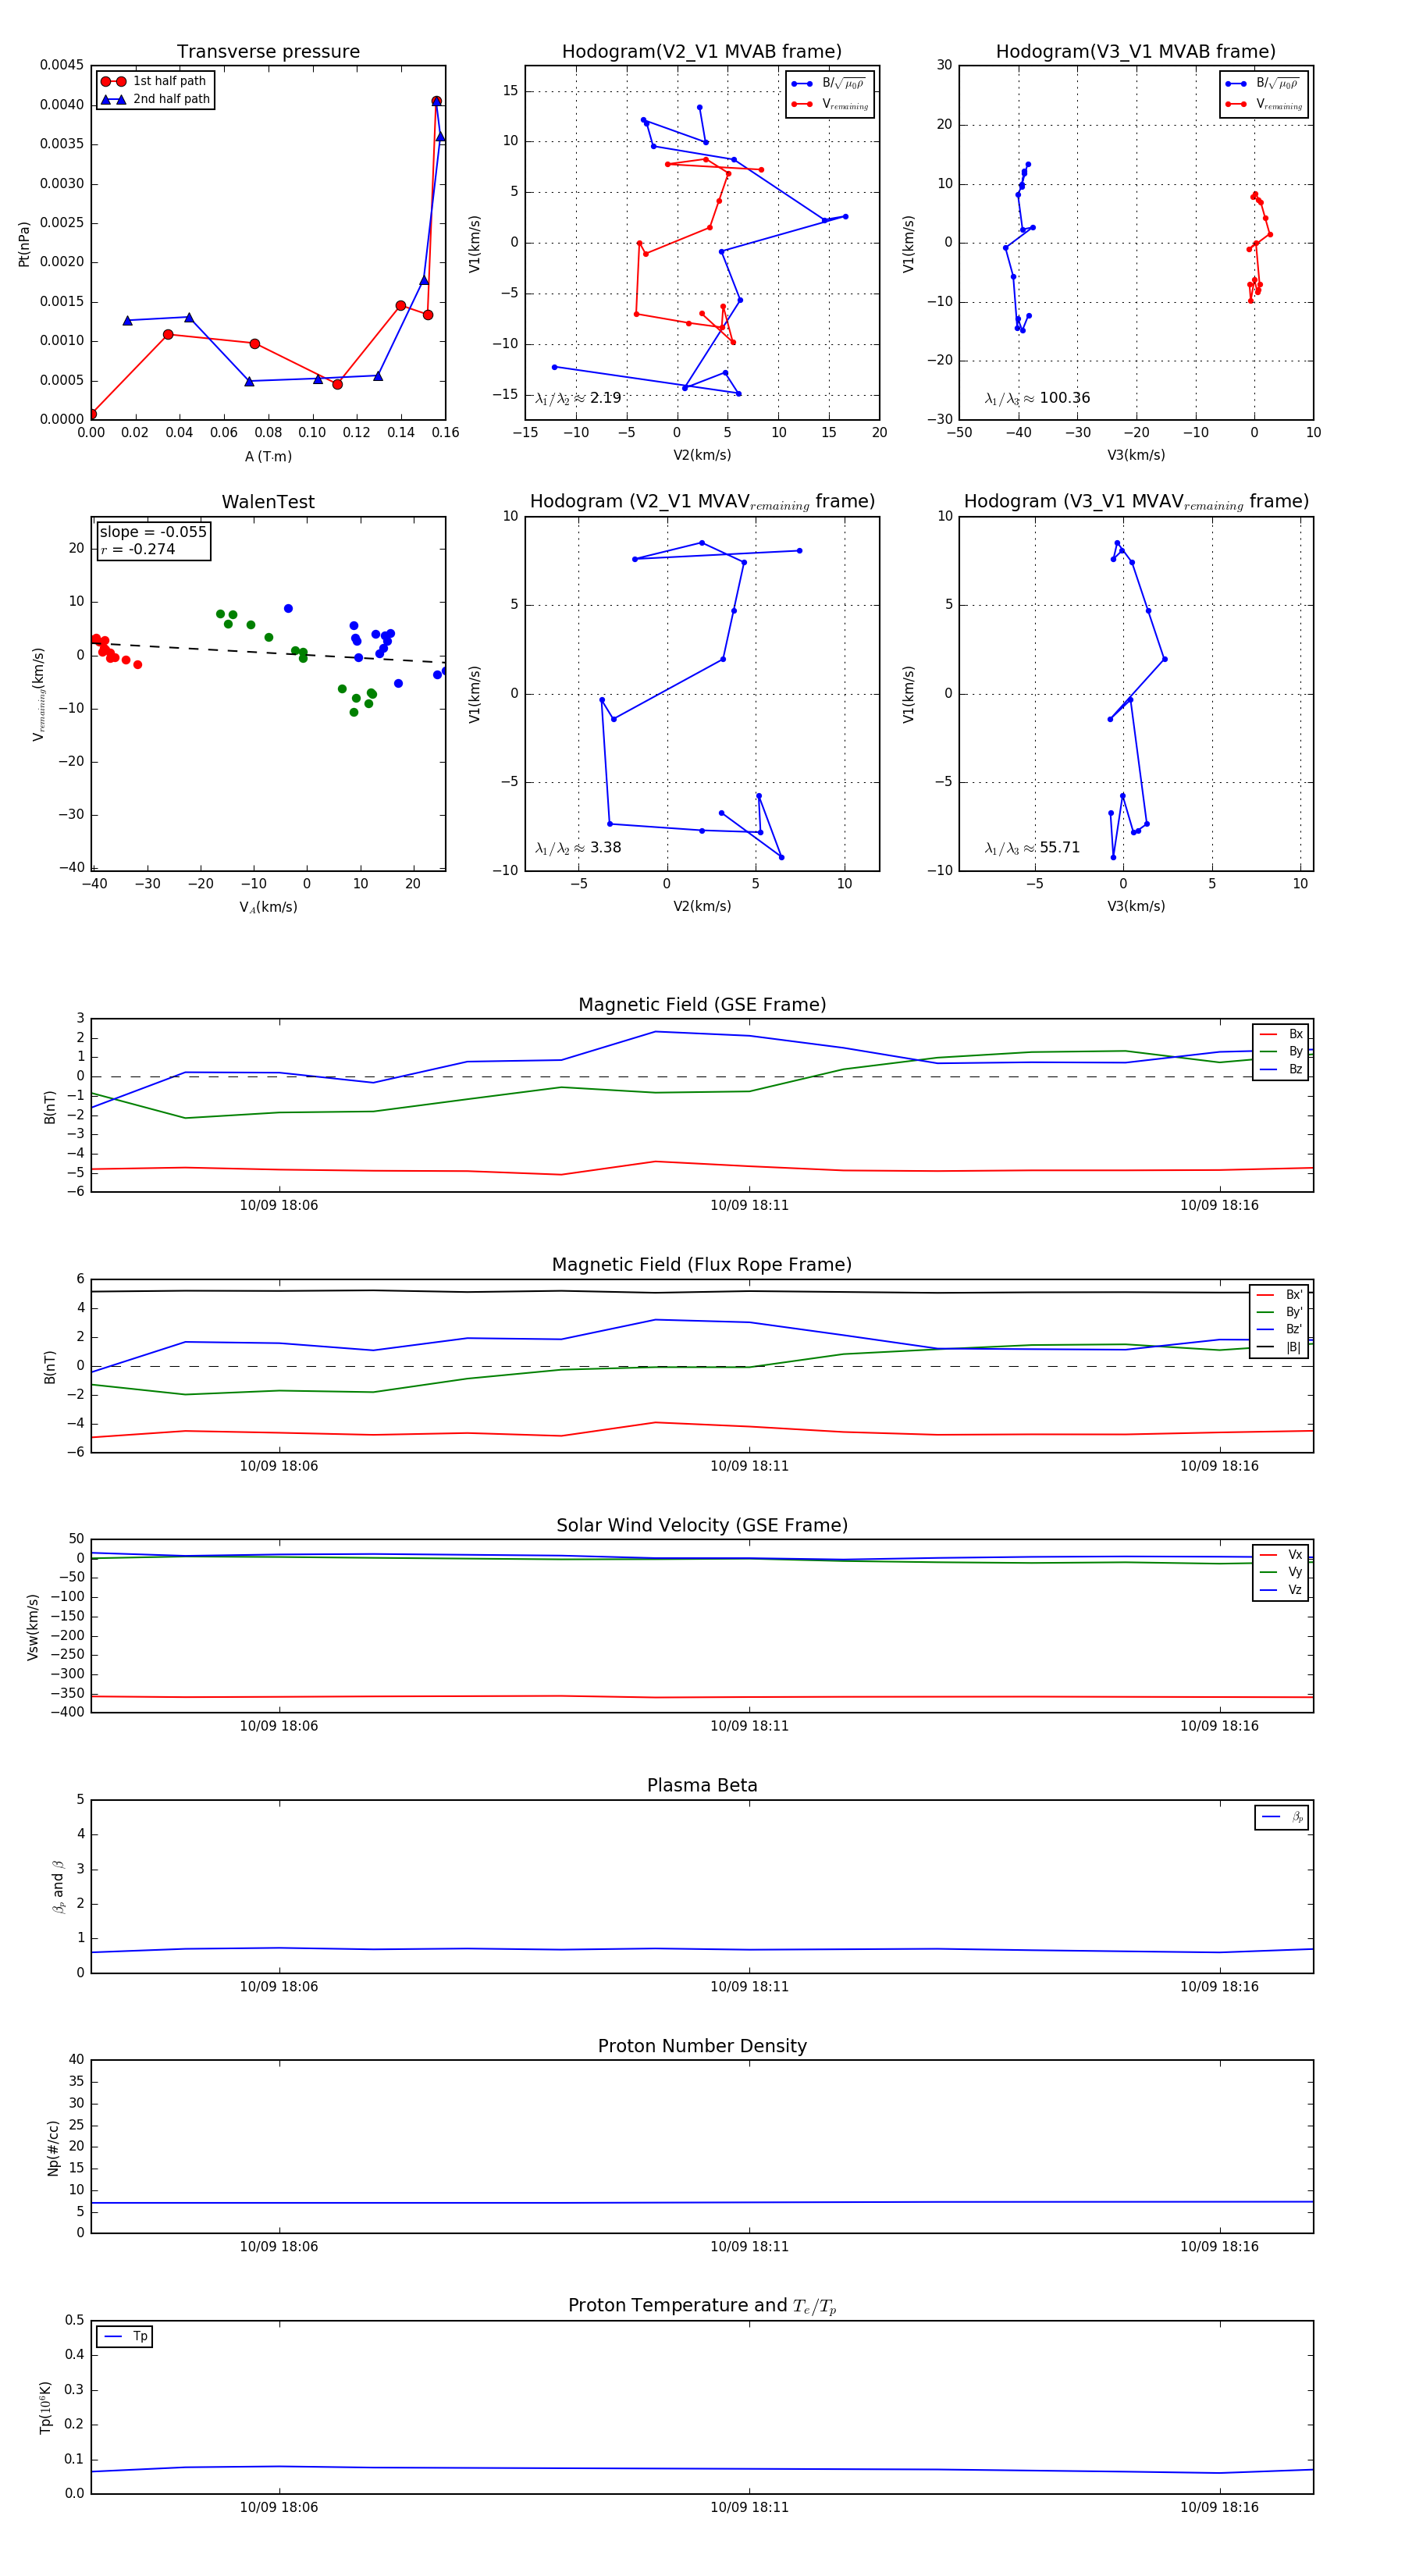The height and width of the screenshot is (2576, 1405).
Task: Click the 'Tp' legend entry in temperature plot
Action: [x=125, y=2337]
